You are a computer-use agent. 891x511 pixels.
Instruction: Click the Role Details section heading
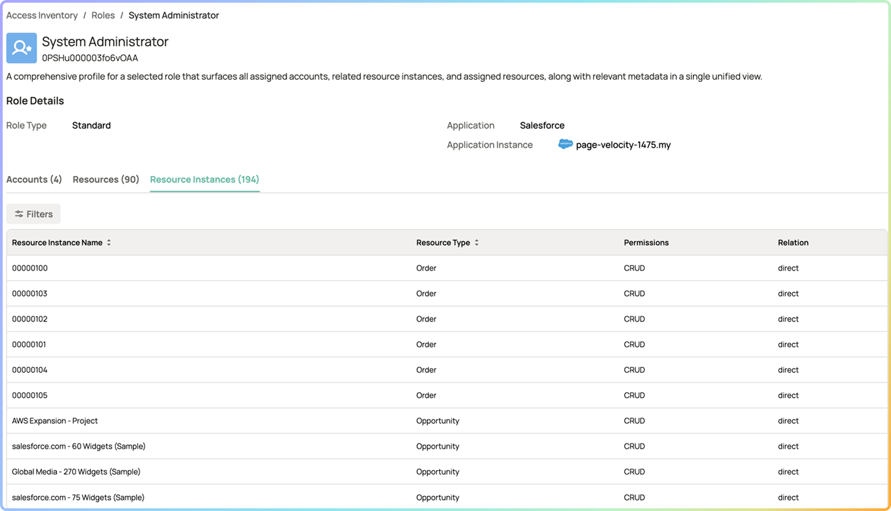35,101
